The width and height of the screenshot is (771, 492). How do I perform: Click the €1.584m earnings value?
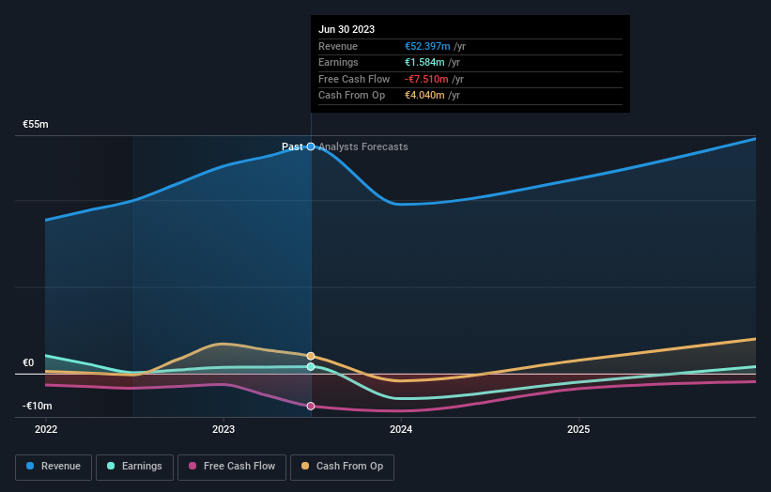(x=424, y=62)
